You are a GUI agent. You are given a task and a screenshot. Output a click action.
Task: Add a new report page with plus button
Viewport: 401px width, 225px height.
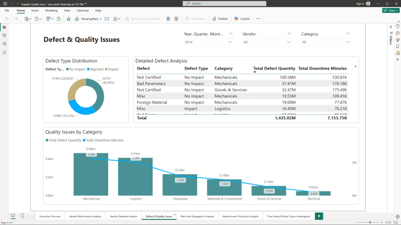[x=319, y=216]
